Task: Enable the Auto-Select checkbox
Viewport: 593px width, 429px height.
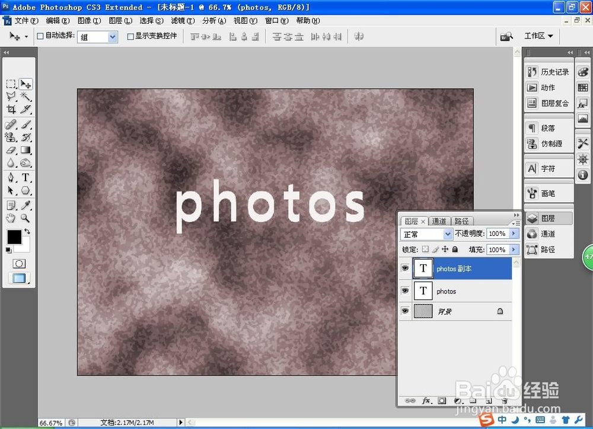Action: 40,36
